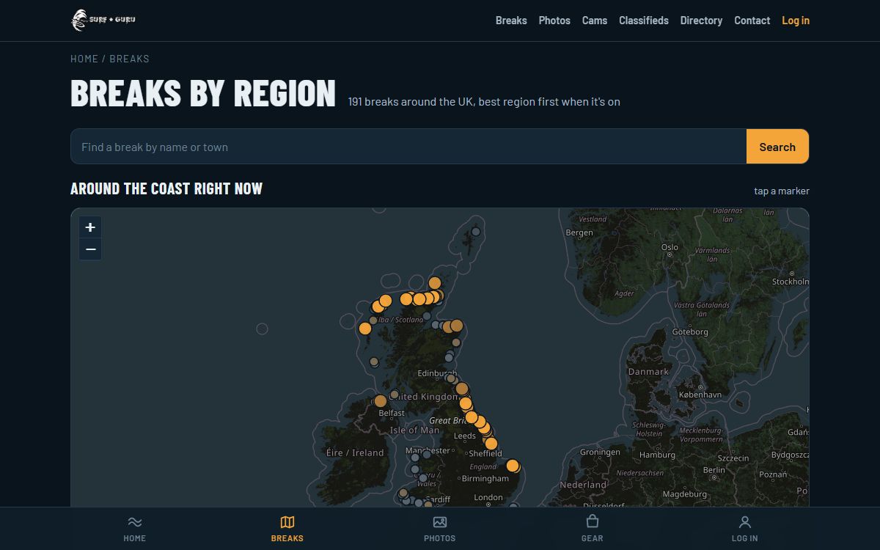The image size is (880, 550).
Task: Tap the Breaks map icon in bottom bar
Action: tap(287, 522)
